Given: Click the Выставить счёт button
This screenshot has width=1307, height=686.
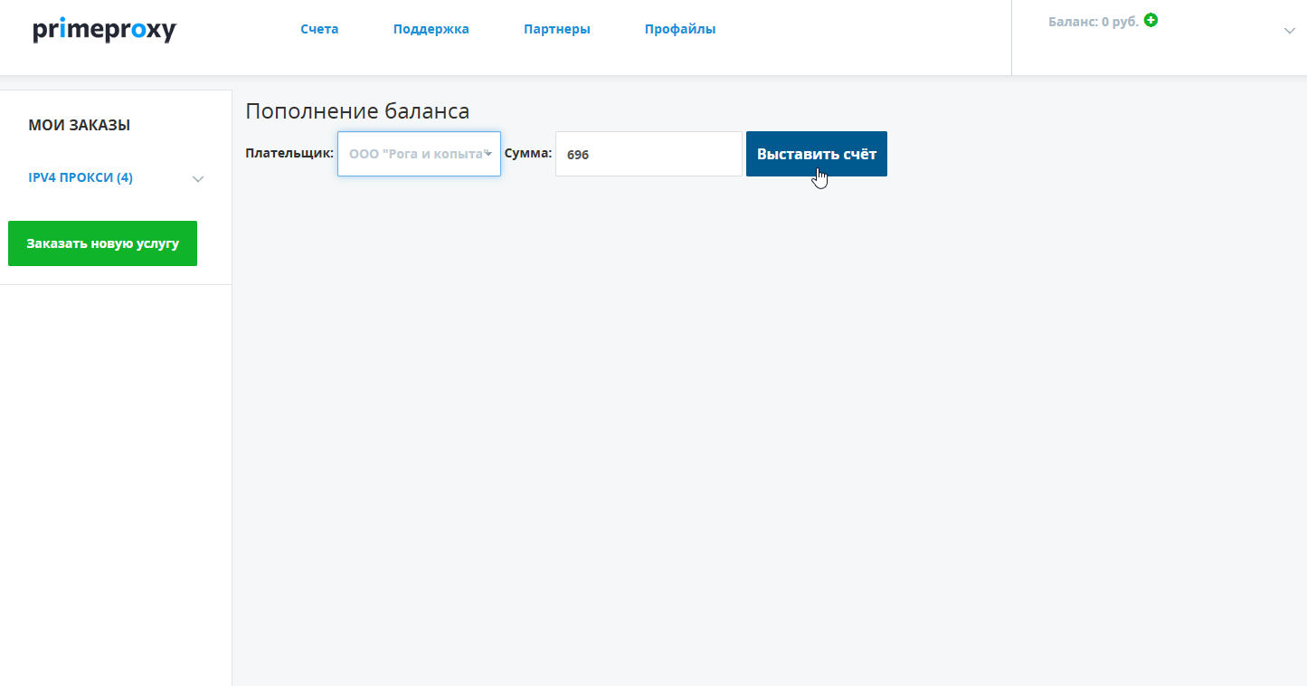Looking at the screenshot, I should tap(817, 154).
